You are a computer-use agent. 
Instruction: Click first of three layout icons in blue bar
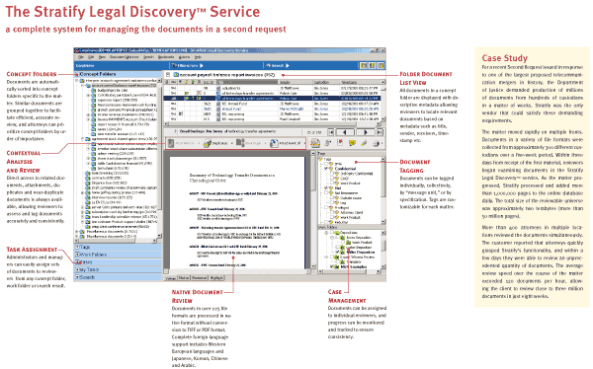click(364, 66)
